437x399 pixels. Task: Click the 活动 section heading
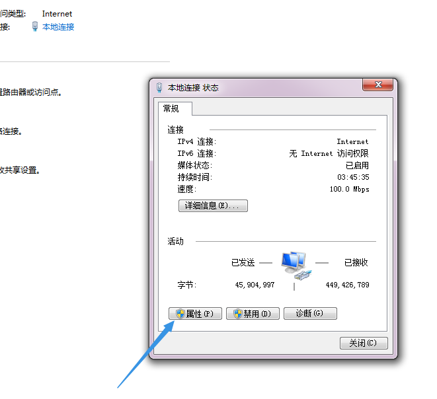(x=176, y=242)
